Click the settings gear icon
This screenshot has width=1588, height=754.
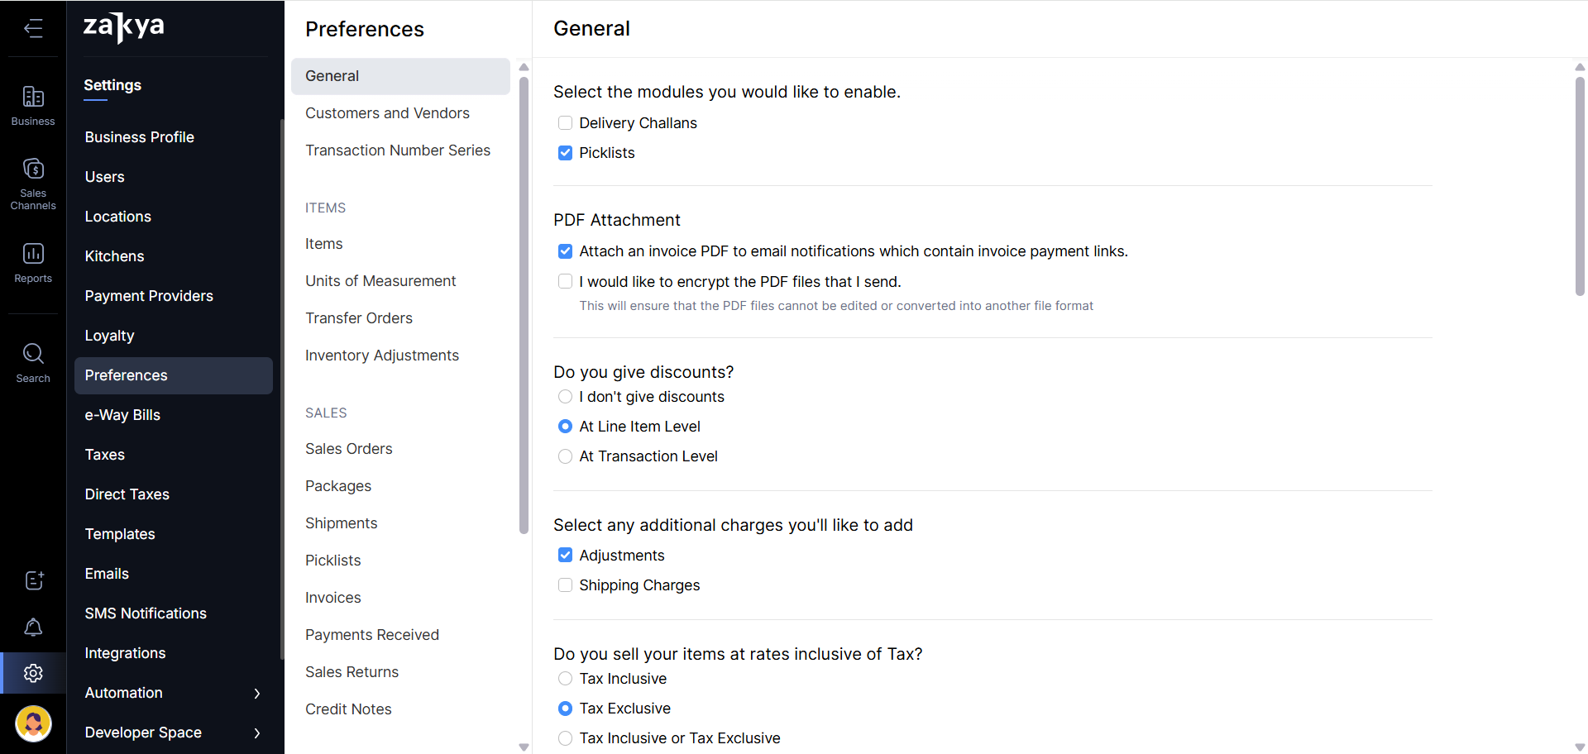point(33,673)
